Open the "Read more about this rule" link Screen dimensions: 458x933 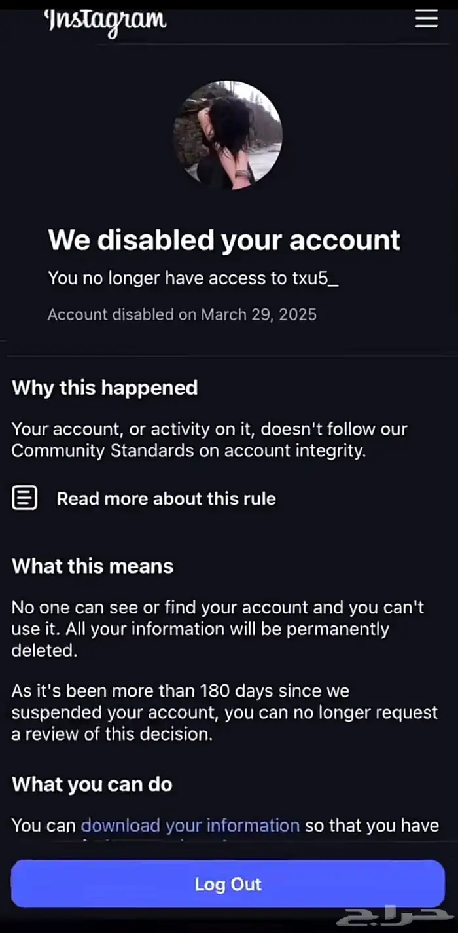(166, 498)
